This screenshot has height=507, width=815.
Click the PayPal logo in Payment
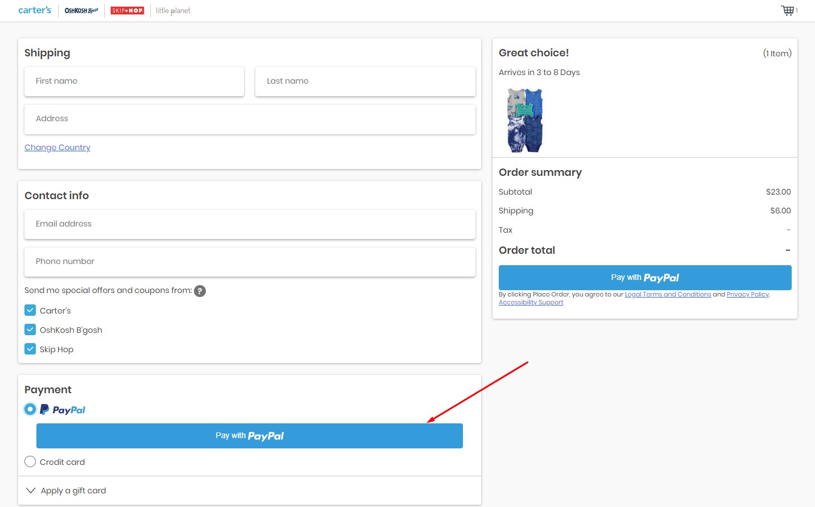tap(63, 410)
